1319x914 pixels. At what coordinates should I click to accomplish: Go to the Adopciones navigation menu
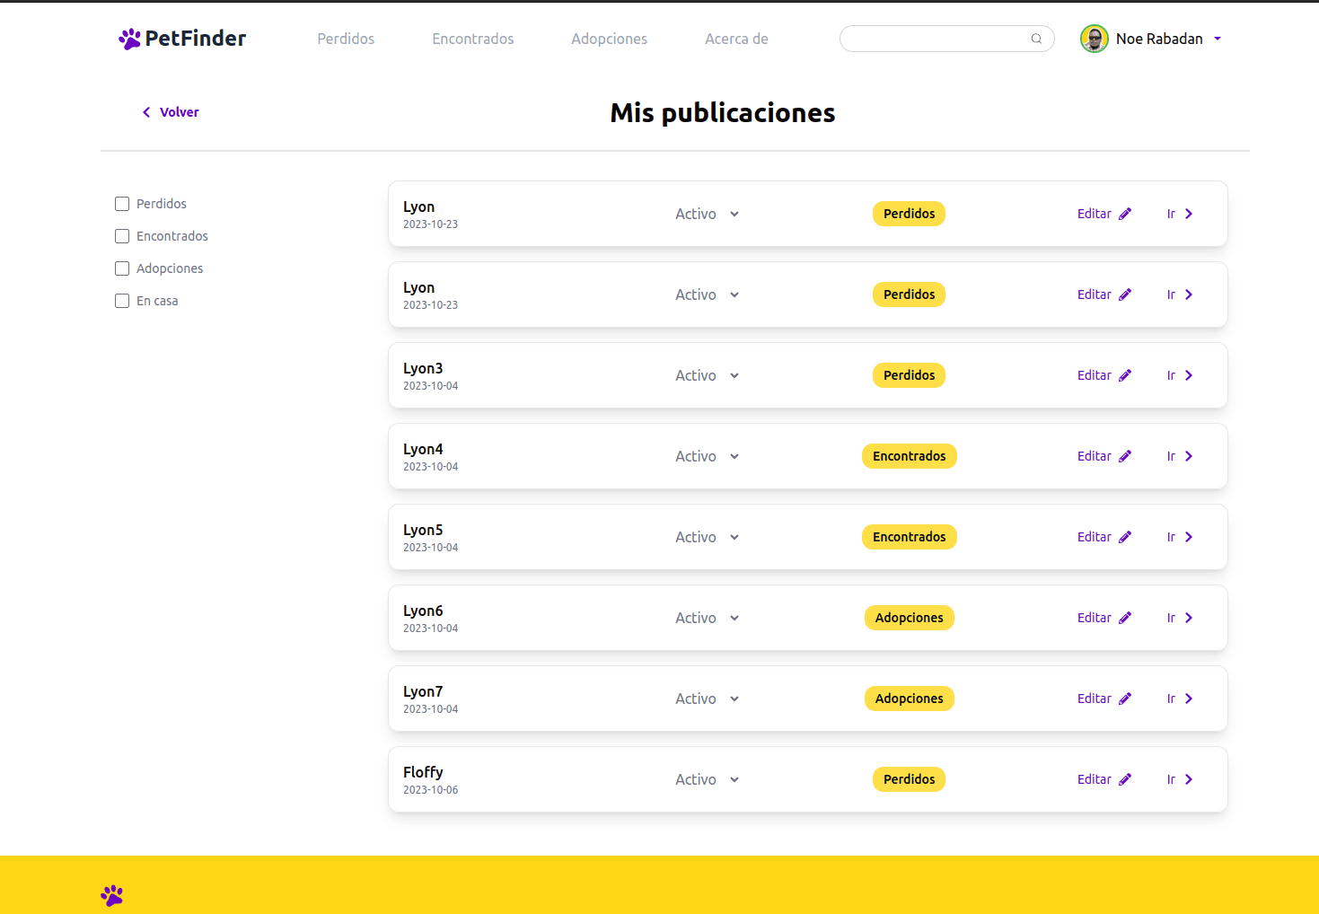coord(609,39)
